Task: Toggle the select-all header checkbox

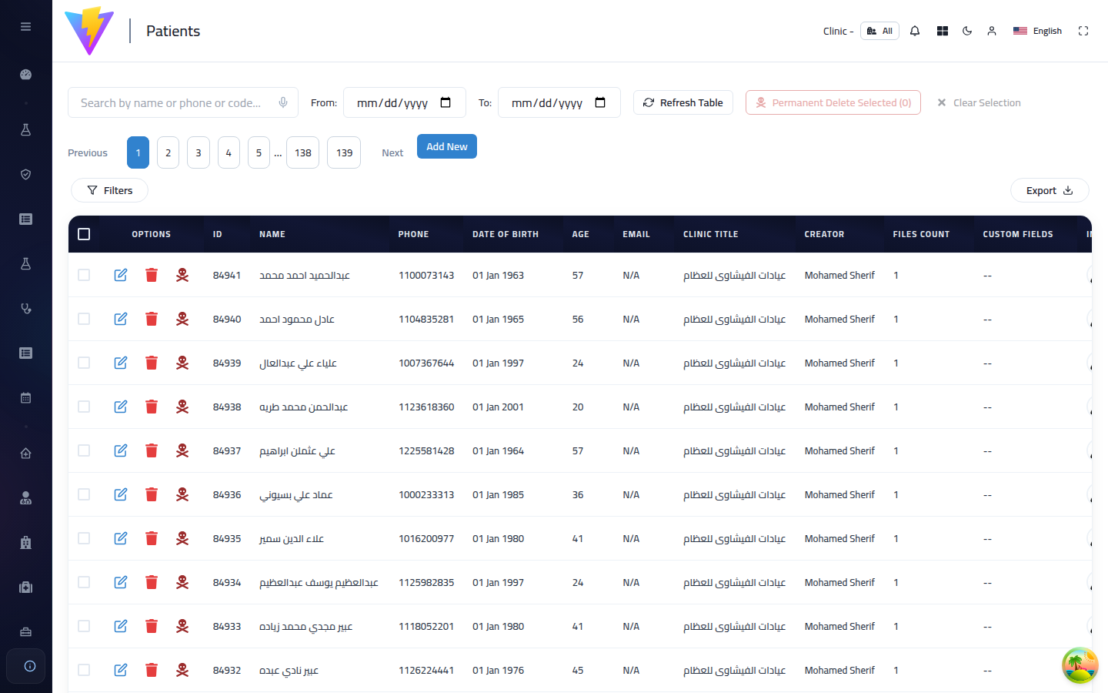Action: pos(84,234)
